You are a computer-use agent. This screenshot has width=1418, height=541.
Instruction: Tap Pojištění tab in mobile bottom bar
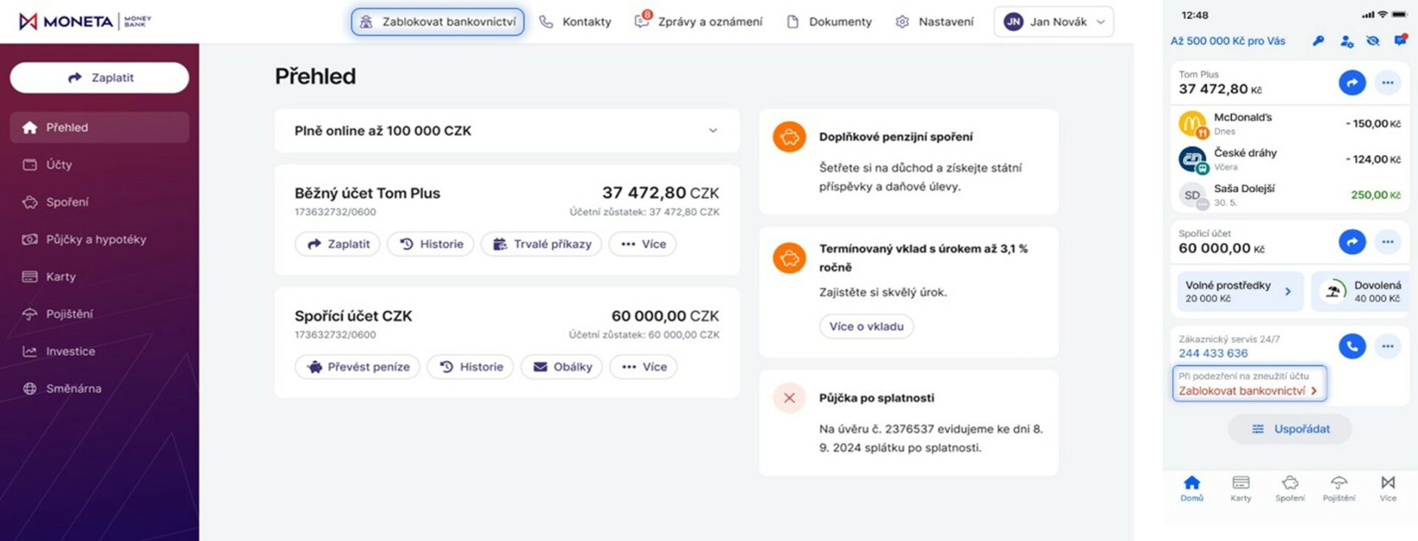click(1339, 489)
